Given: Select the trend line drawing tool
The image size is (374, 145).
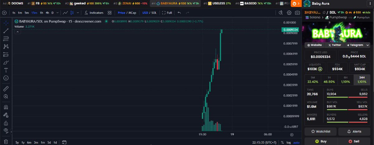Looking at the screenshot, I should coord(6,31).
